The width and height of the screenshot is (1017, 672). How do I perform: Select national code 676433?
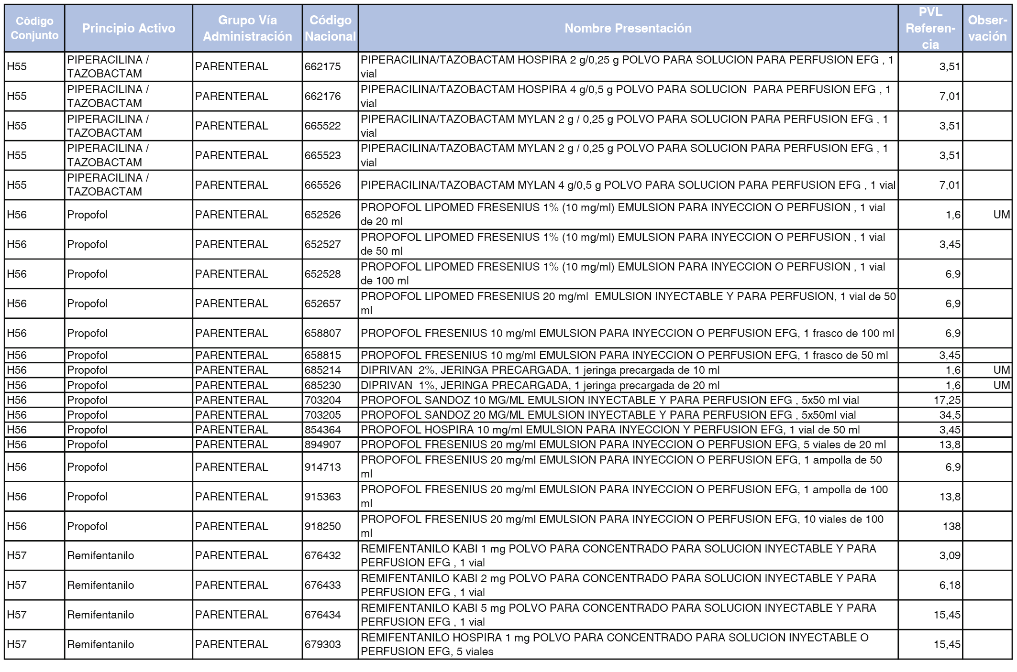[x=323, y=585]
